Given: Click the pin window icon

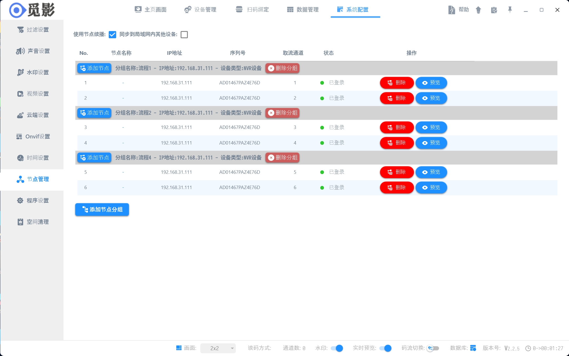Looking at the screenshot, I should [x=510, y=10].
